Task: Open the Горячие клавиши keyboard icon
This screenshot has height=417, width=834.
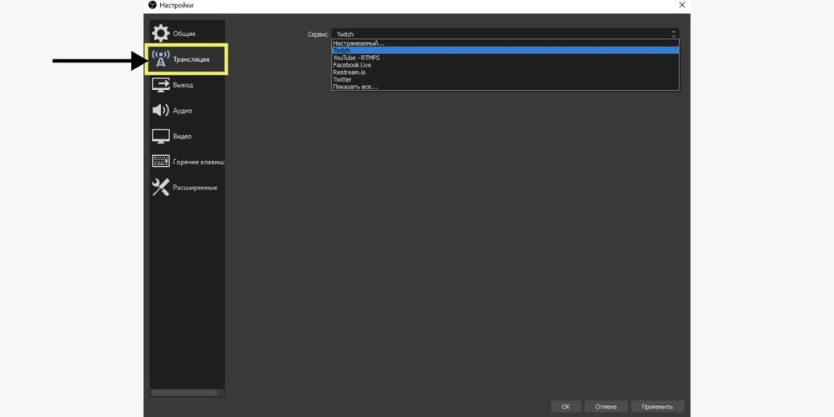Action: coord(161,162)
